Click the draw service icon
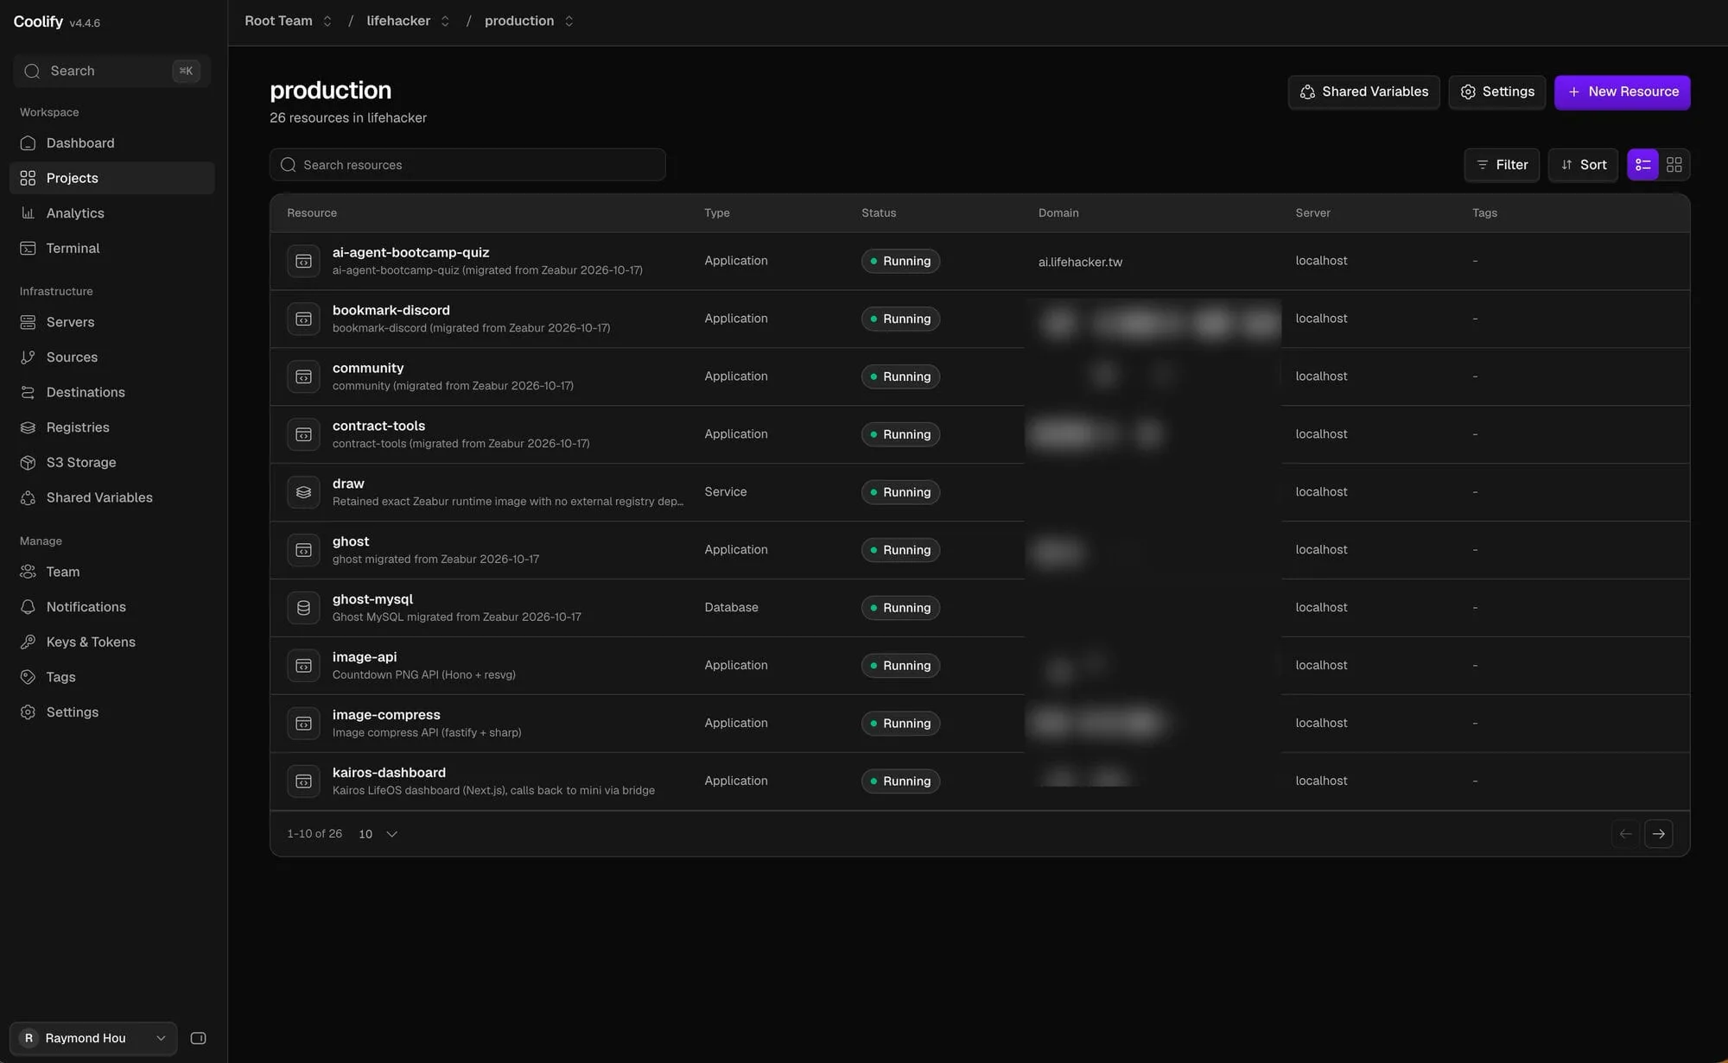The image size is (1728, 1063). (x=303, y=492)
